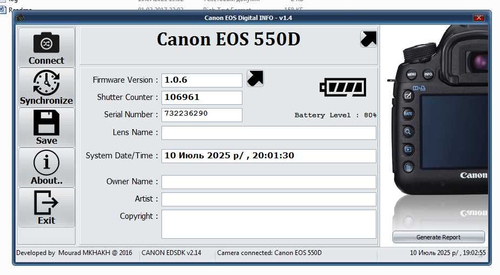
Task: Click the Copyright text area
Action: click(269, 224)
